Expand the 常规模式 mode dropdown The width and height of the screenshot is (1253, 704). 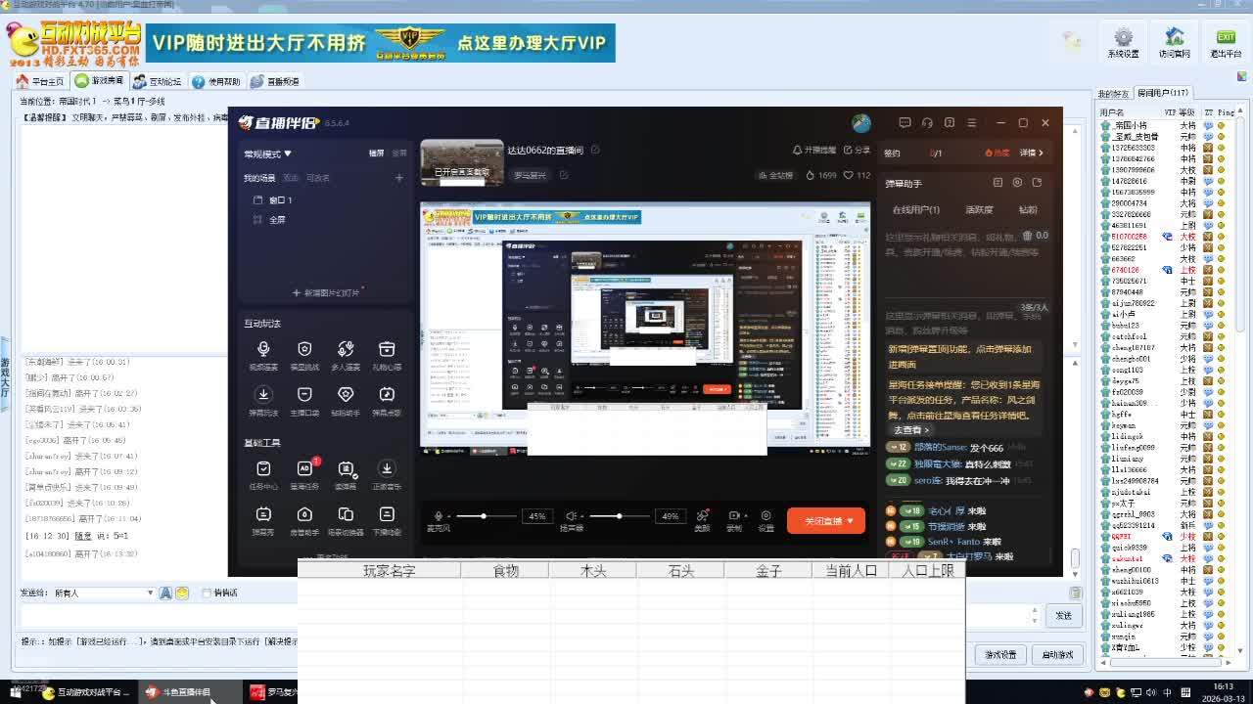click(x=268, y=154)
